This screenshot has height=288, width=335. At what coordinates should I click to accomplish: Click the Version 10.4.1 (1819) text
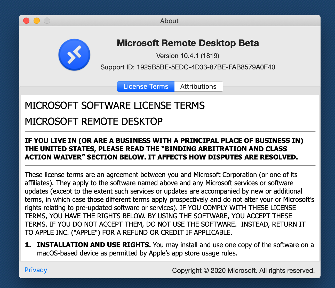188,56
